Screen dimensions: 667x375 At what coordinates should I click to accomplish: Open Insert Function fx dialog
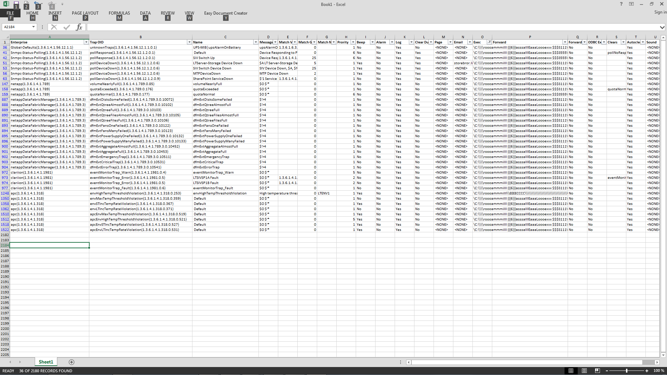[79, 27]
